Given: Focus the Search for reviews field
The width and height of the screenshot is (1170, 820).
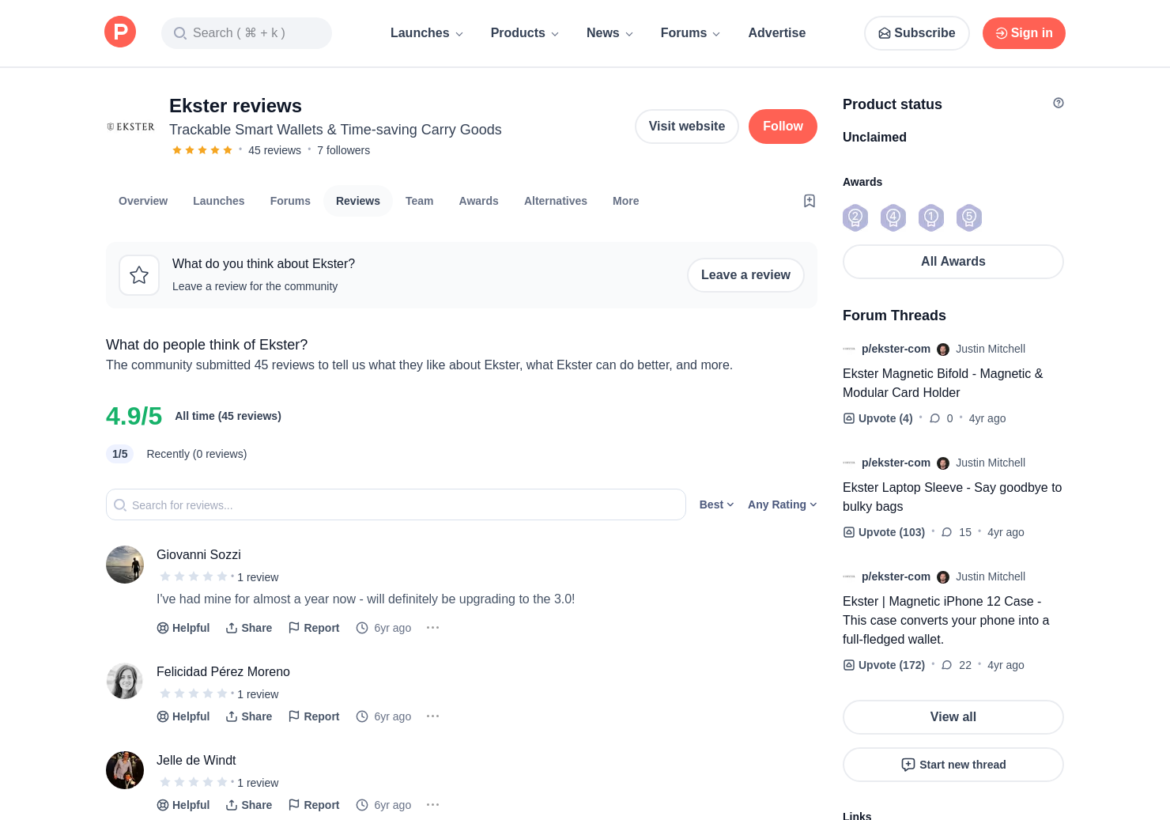Looking at the screenshot, I should coord(395,504).
